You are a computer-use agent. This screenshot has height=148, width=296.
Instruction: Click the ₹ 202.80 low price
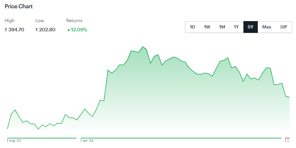[45, 30]
